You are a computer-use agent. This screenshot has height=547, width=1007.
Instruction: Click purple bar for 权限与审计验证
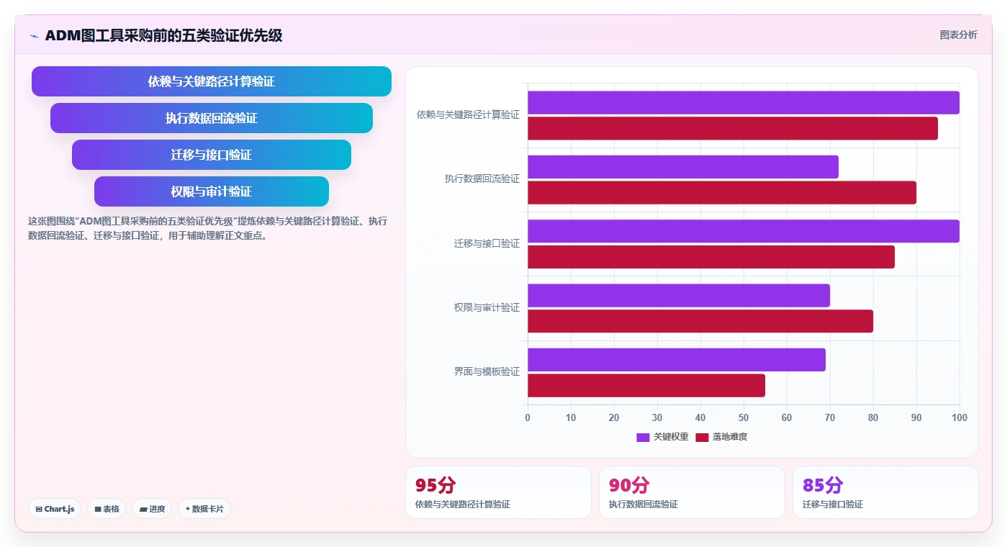[x=679, y=295]
